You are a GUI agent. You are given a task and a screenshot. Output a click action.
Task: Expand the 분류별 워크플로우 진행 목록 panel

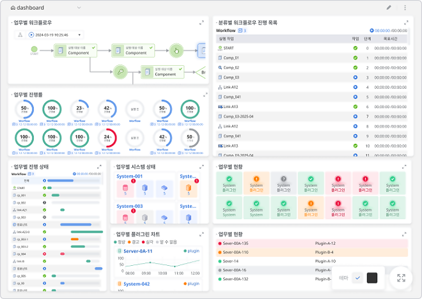(407, 22)
